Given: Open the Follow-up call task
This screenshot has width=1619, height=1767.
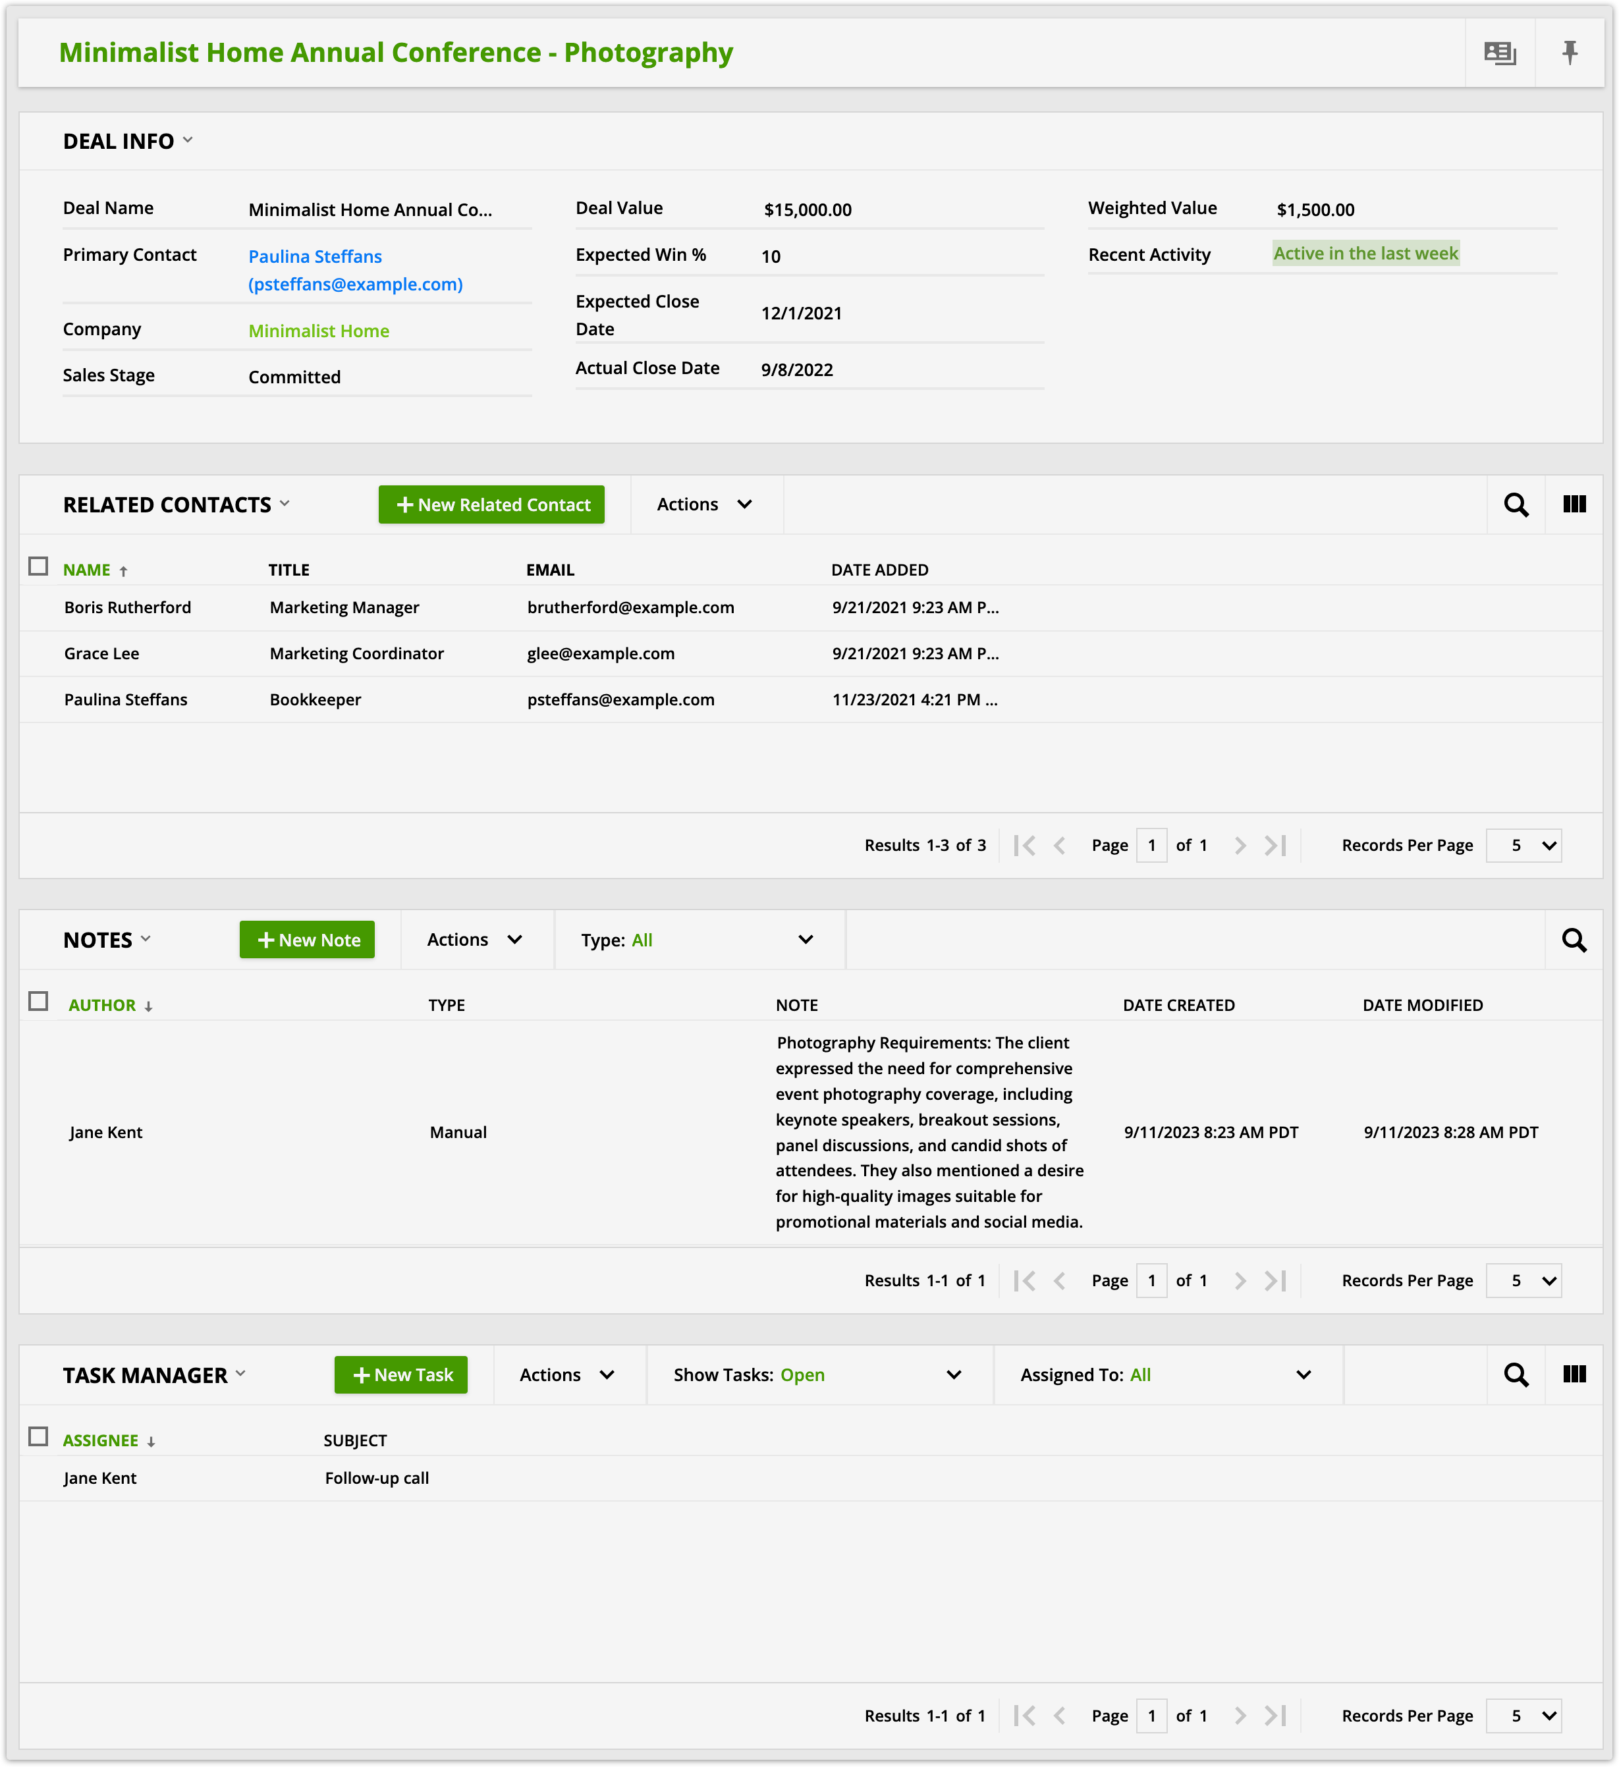Looking at the screenshot, I should pyautogui.click(x=377, y=1478).
